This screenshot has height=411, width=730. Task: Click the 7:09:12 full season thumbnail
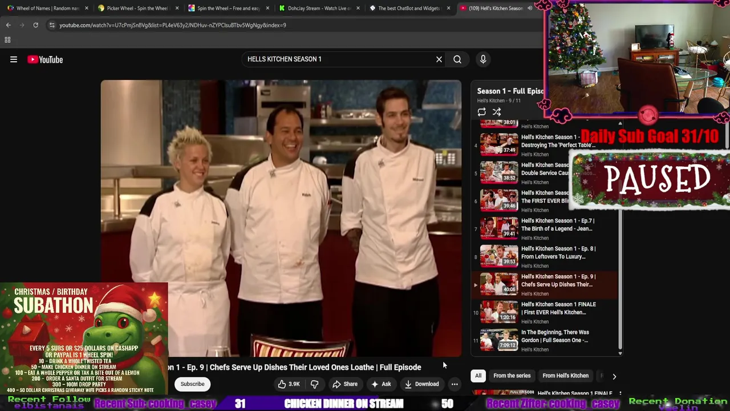coord(499,340)
